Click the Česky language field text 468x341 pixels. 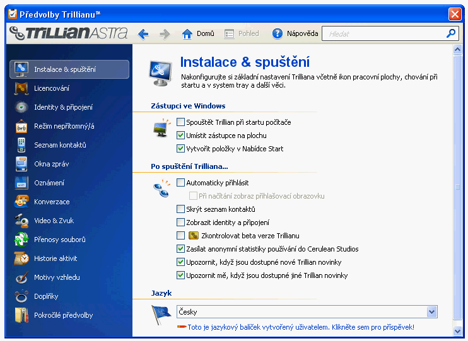tap(188, 312)
